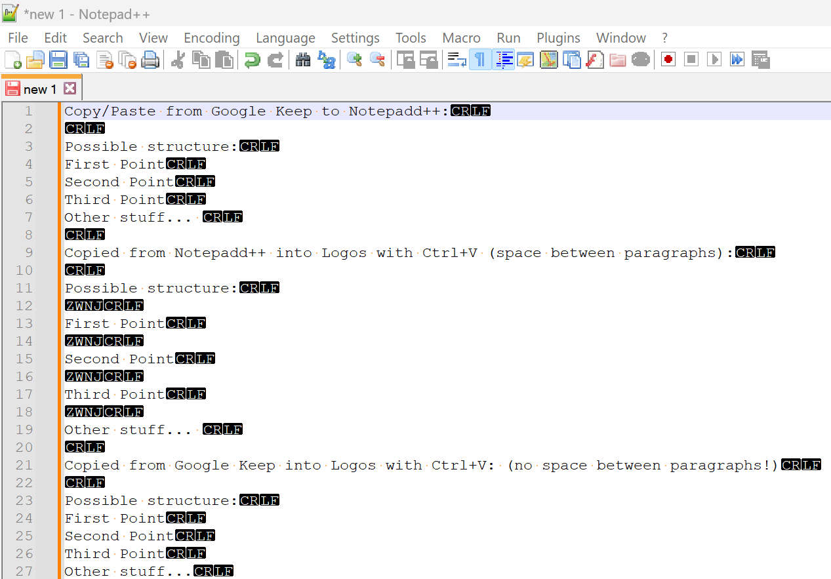Click the Playback macro button
Screen dimensions: 831x579
point(714,60)
